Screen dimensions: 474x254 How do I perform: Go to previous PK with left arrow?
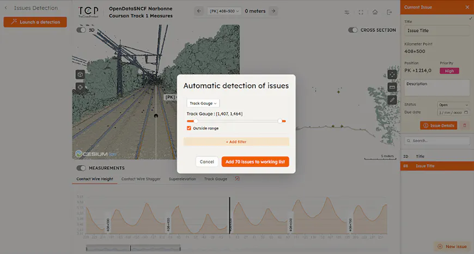pos(199,11)
